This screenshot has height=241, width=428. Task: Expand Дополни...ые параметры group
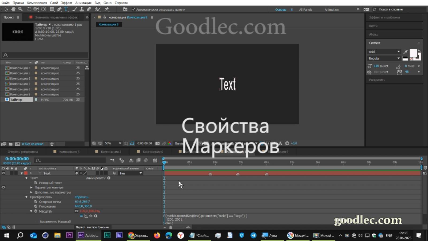click(31, 192)
